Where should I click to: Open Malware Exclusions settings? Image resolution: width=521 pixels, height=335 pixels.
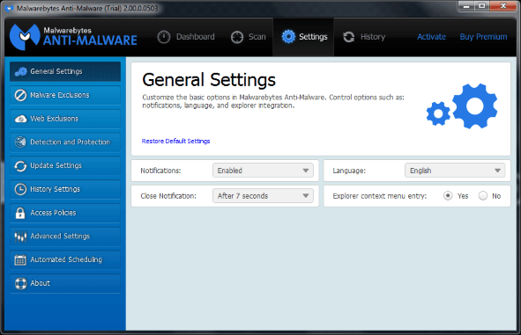point(65,95)
